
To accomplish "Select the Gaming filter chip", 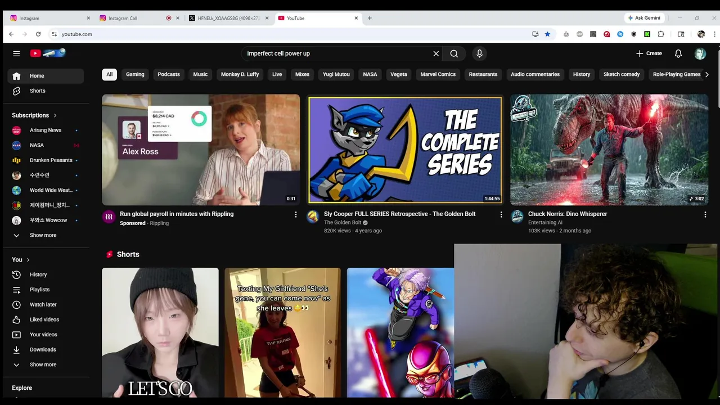I will [135, 74].
